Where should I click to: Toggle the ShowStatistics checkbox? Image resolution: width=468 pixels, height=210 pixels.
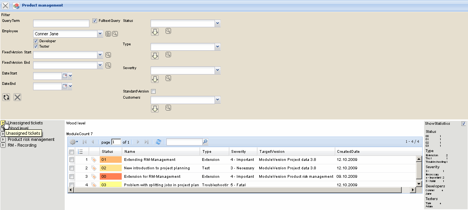click(x=463, y=124)
